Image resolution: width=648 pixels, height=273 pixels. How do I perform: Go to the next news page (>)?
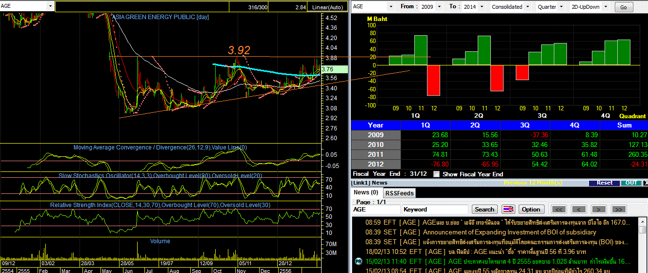click(598, 209)
